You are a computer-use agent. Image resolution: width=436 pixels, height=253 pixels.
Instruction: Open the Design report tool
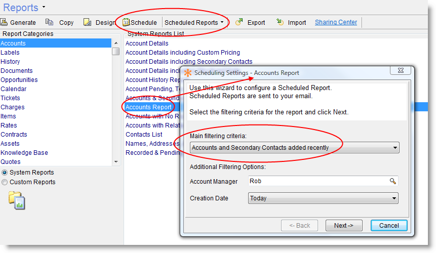[x=87, y=22]
